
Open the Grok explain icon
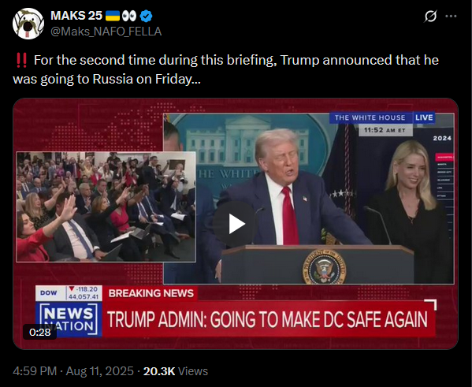(430, 16)
